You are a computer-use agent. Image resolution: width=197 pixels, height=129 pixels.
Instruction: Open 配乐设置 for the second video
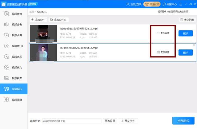(x=163, y=52)
